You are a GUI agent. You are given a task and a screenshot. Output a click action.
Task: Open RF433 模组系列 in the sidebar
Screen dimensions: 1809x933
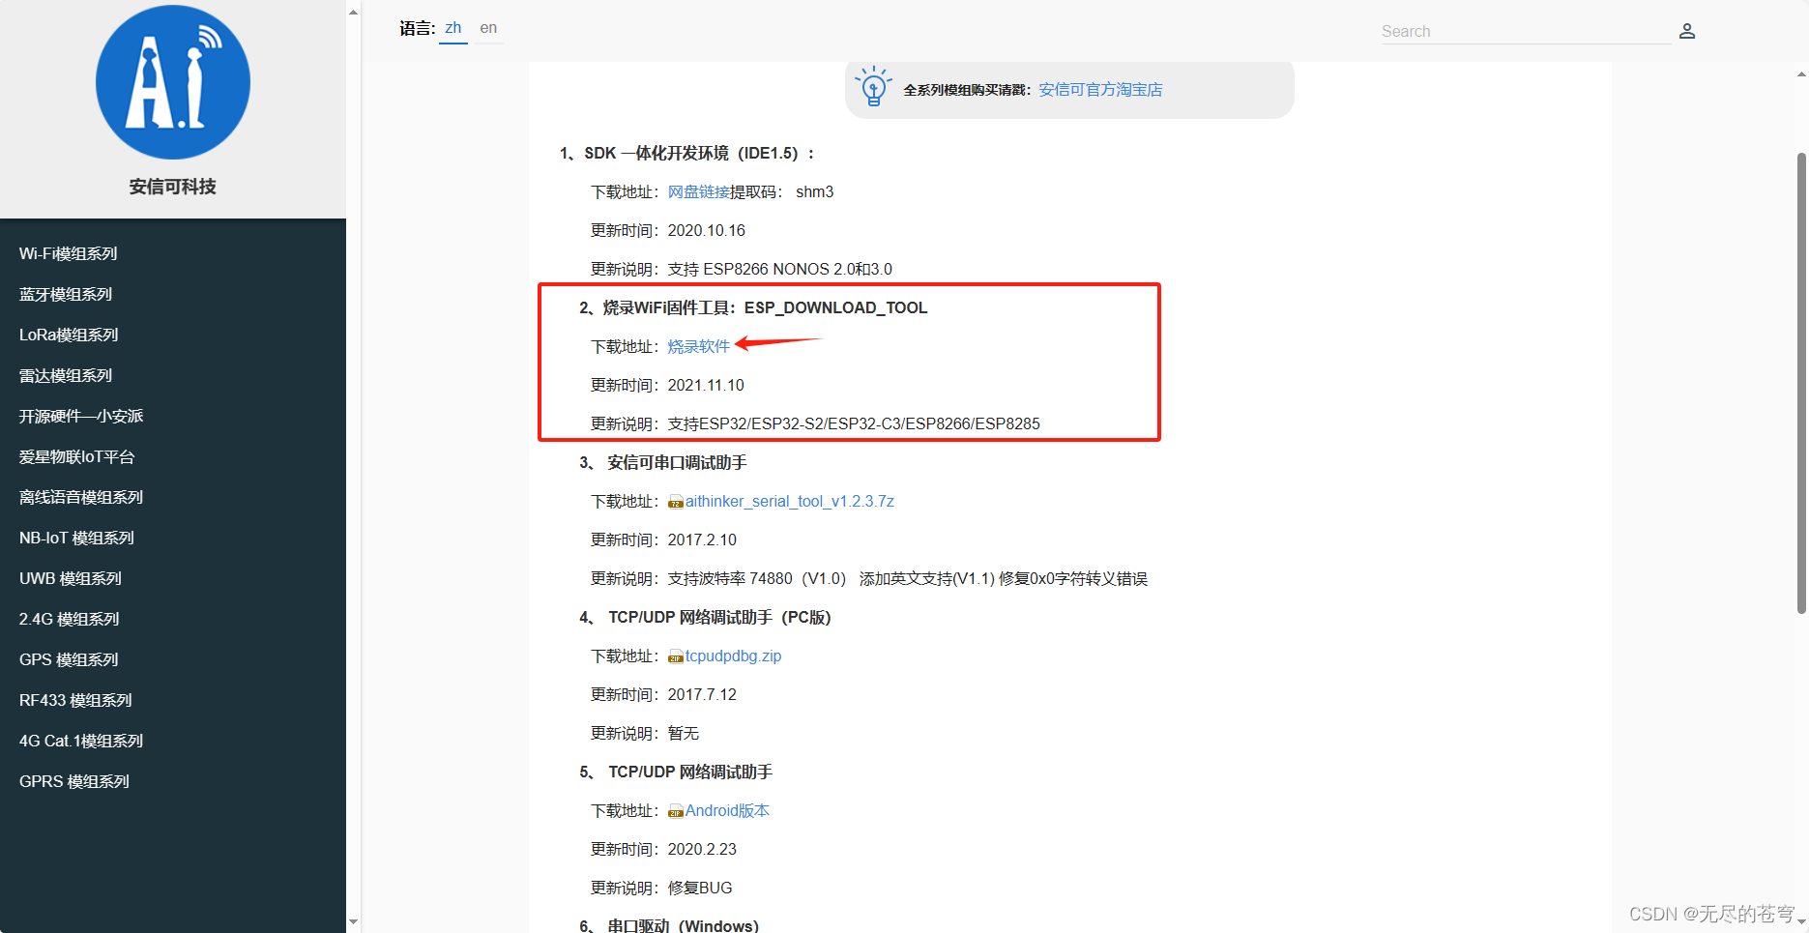[75, 700]
